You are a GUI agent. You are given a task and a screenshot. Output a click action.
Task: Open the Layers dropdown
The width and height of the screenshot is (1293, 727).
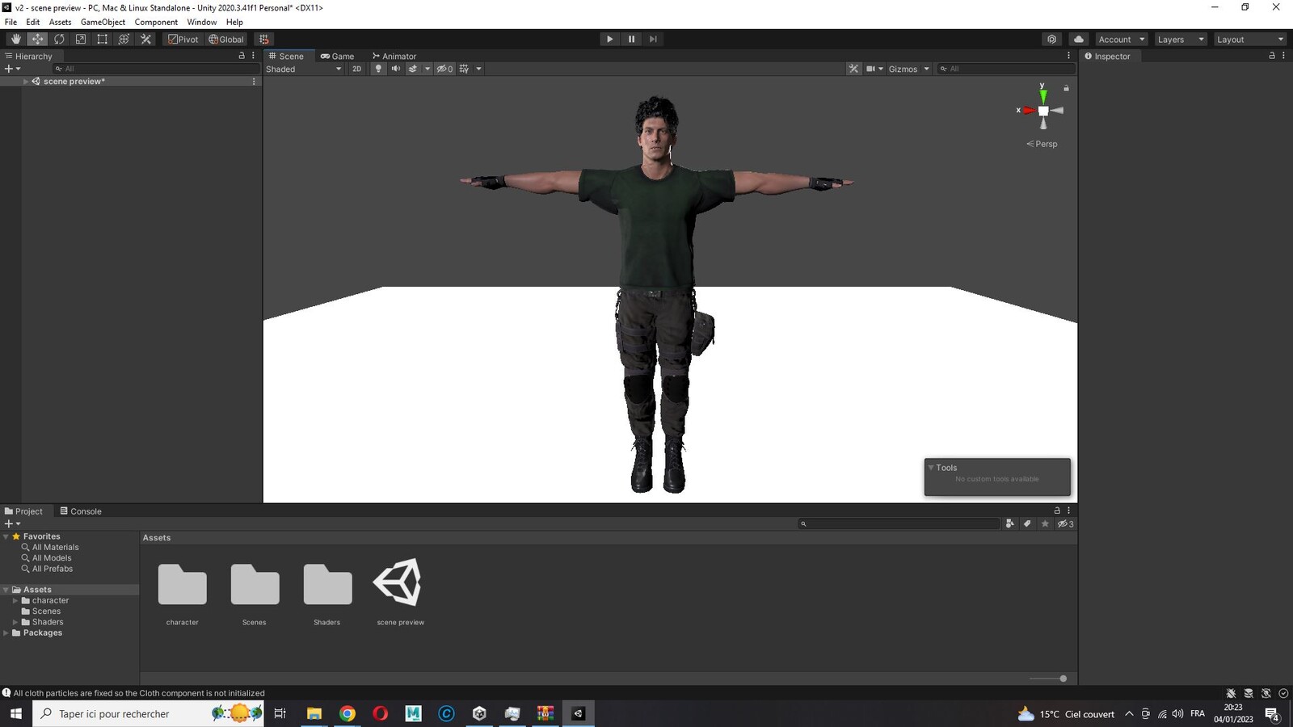coord(1181,39)
